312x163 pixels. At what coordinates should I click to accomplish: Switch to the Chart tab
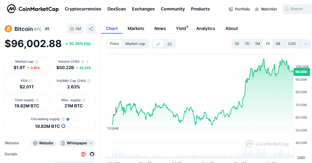[112, 28]
